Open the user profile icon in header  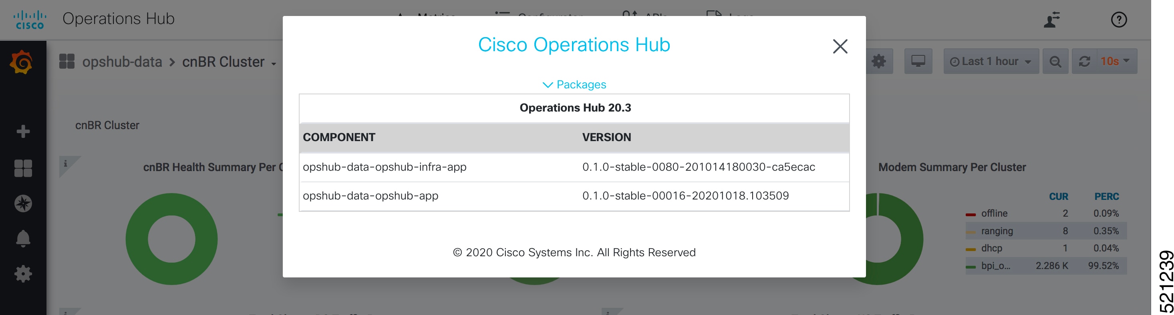pos(1051,20)
